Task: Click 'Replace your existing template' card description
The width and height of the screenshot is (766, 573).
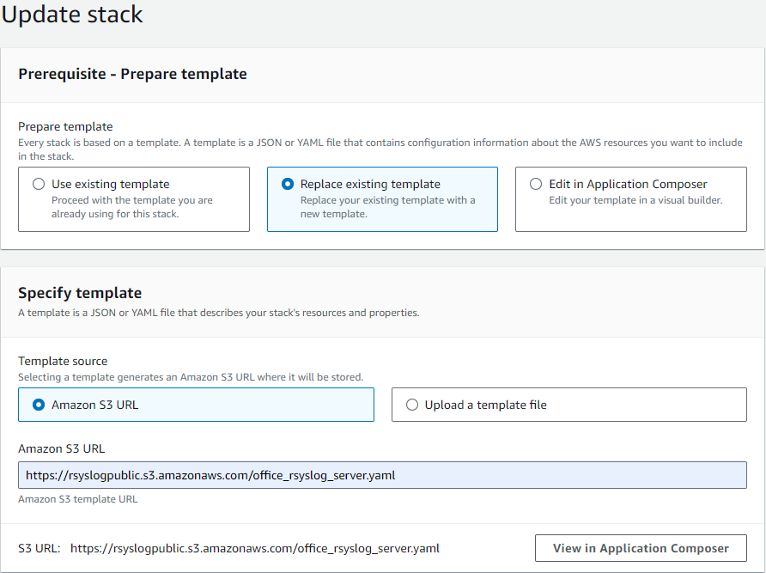Action: 387,207
